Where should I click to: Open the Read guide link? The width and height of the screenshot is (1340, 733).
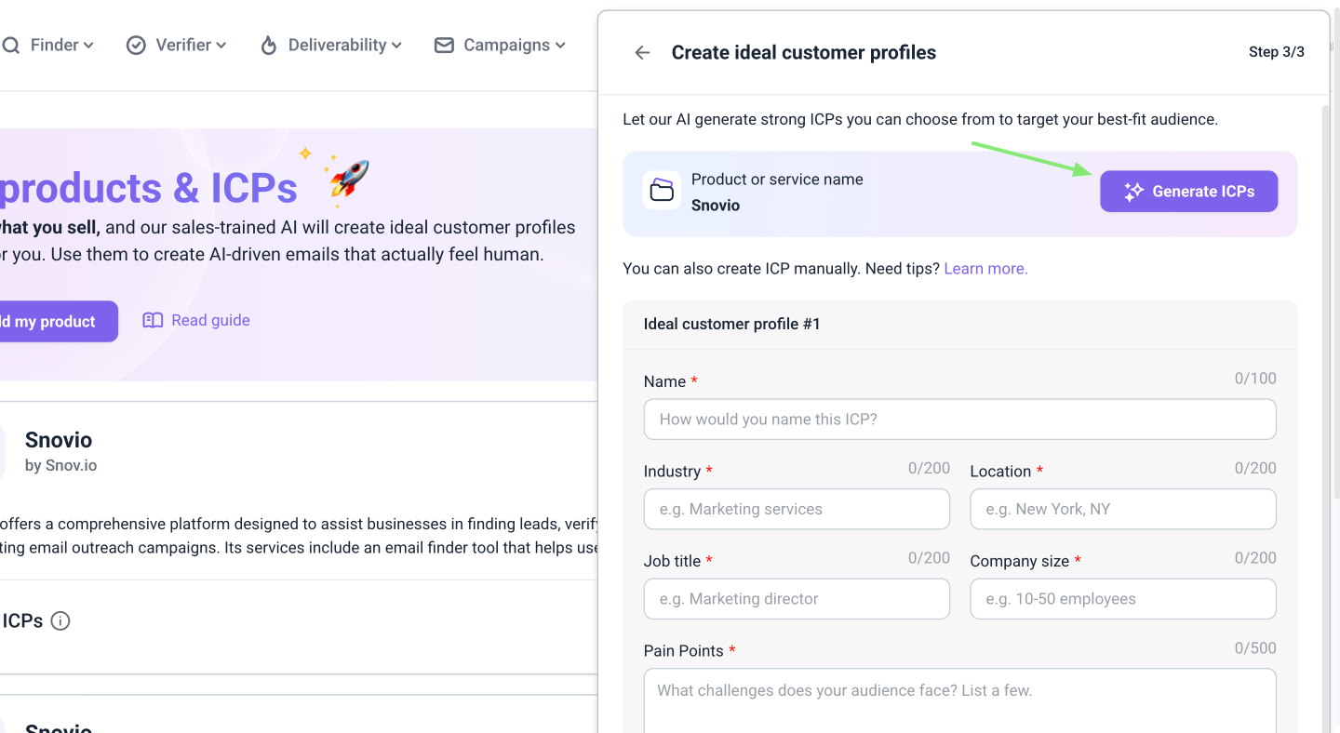(x=210, y=320)
